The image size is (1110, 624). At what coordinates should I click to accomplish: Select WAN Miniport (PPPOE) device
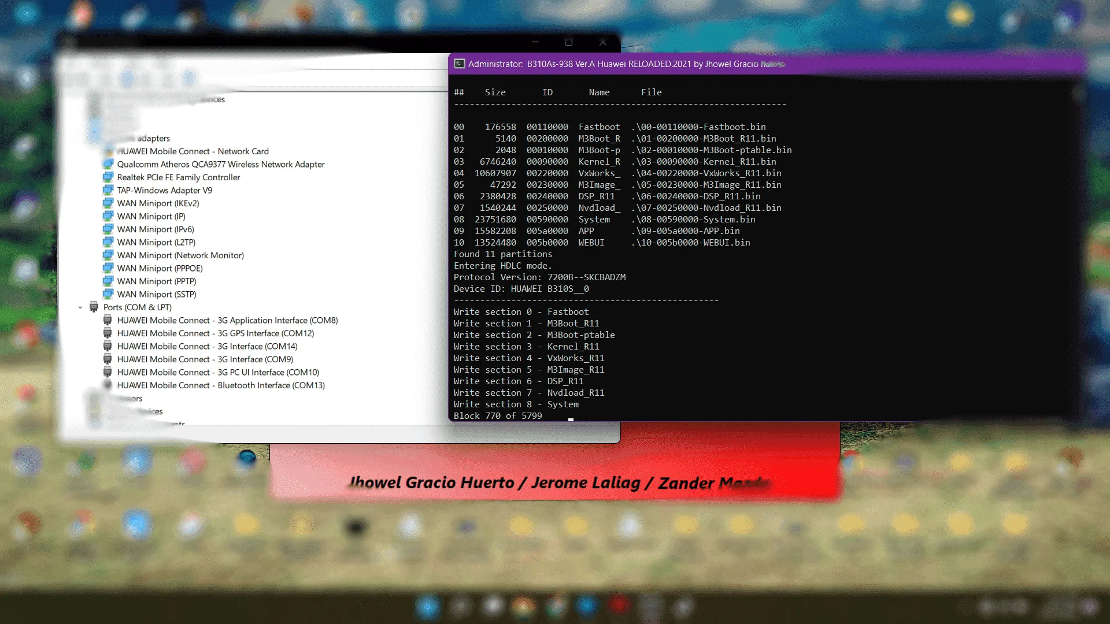[x=160, y=268]
